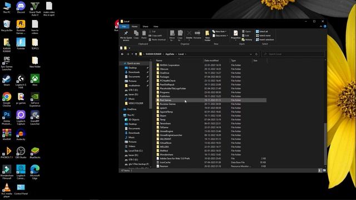
Task: Click Select none in the ribbon
Action: pyautogui.click(x=263, y=36)
